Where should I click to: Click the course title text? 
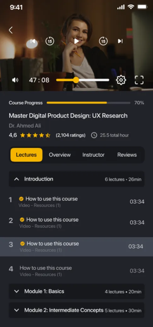[68, 115]
